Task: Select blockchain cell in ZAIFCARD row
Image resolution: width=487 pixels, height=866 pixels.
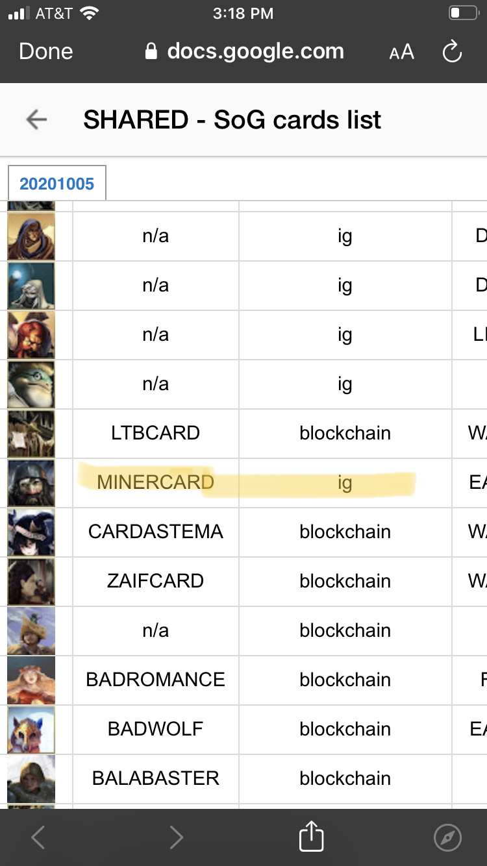Action: tap(345, 581)
